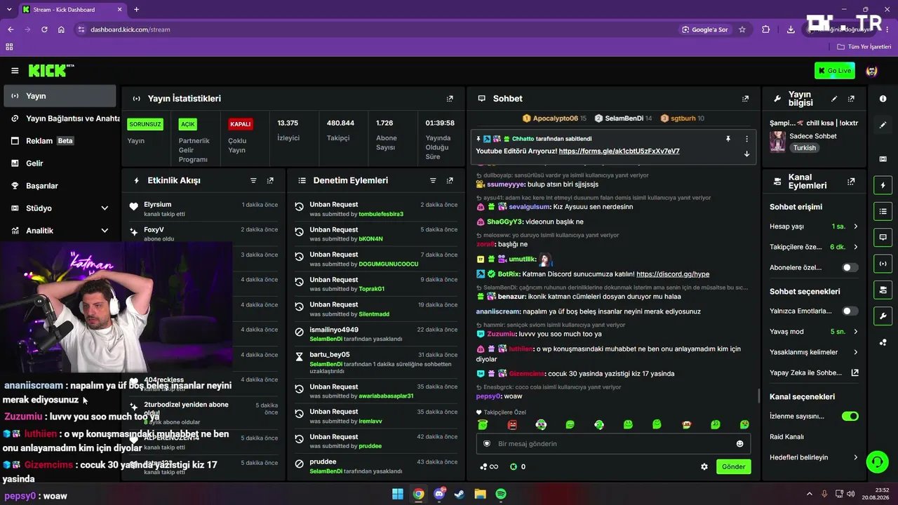Pop out the Yayın bilgisi panel
The width and height of the screenshot is (898, 505).
(x=851, y=99)
